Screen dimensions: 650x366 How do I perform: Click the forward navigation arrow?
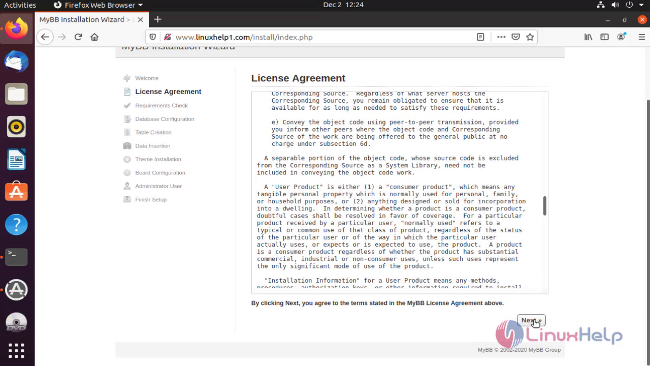62,37
